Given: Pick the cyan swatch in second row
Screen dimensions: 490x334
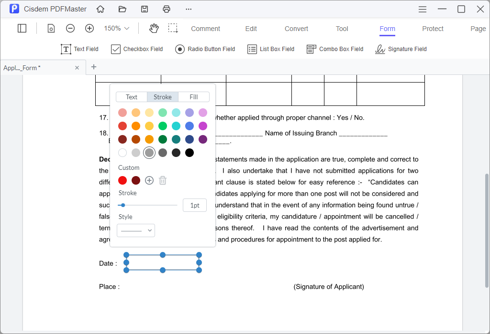Looking at the screenshot, I should (x=176, y=126).
